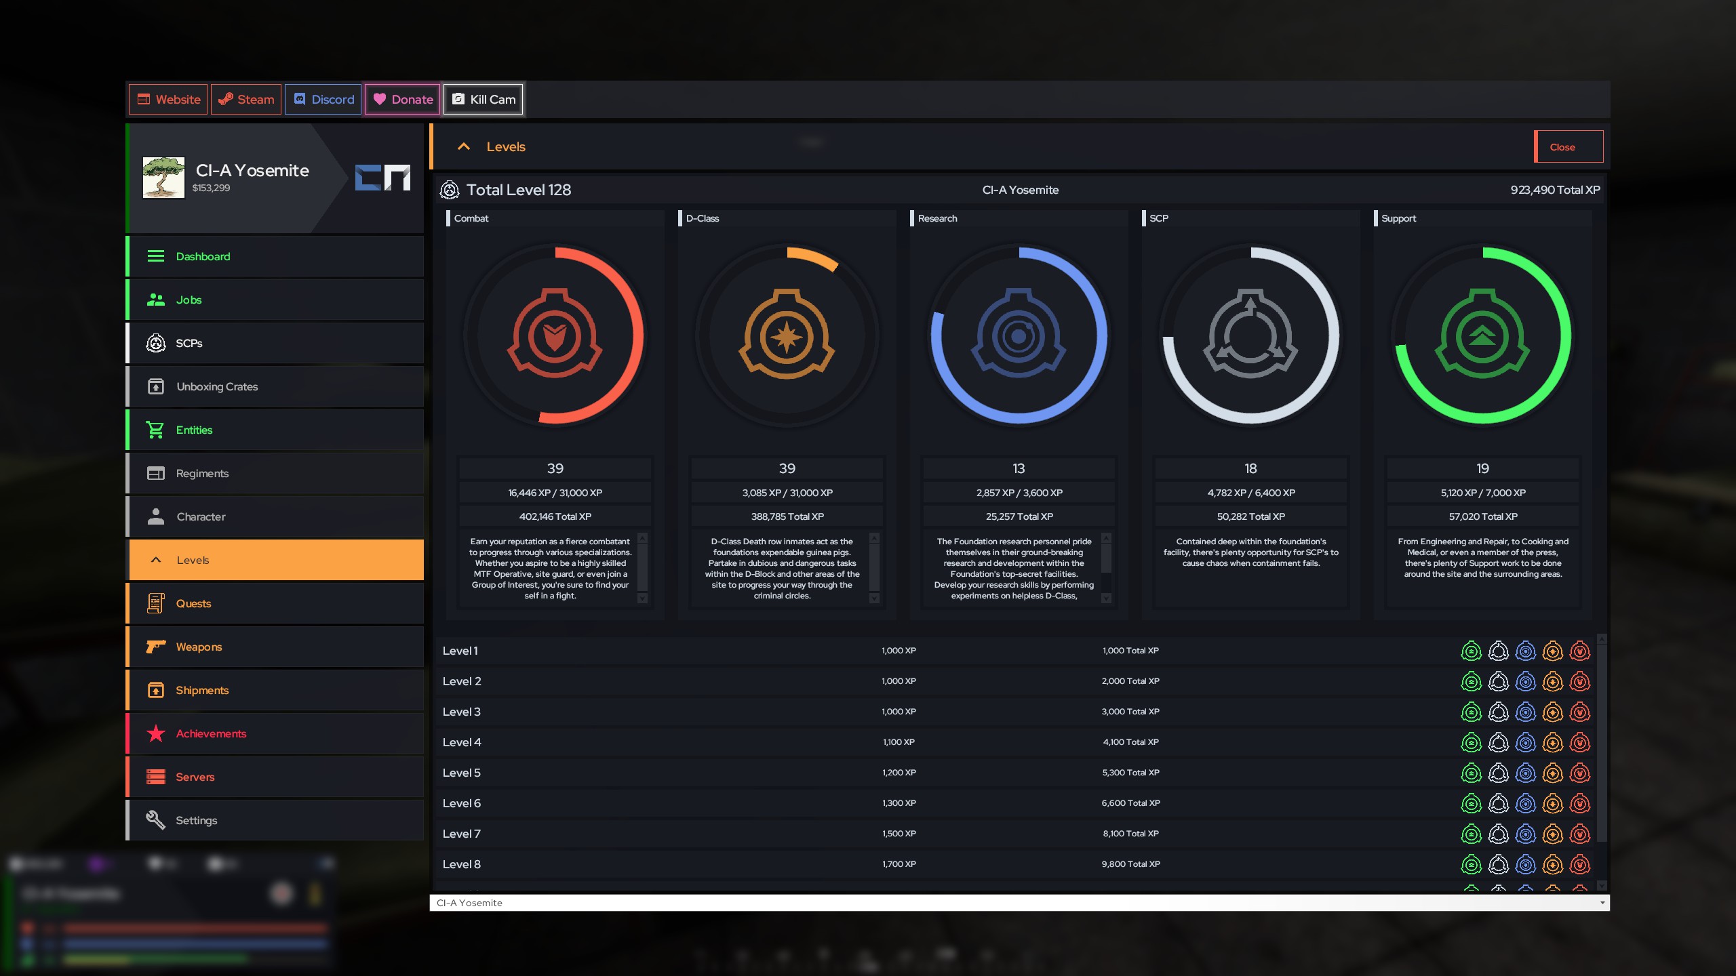Click the red Combat icon in Level 5 row
Image resolution: width=1736 pixels, height=976 pixels.
coord(1580,773)
